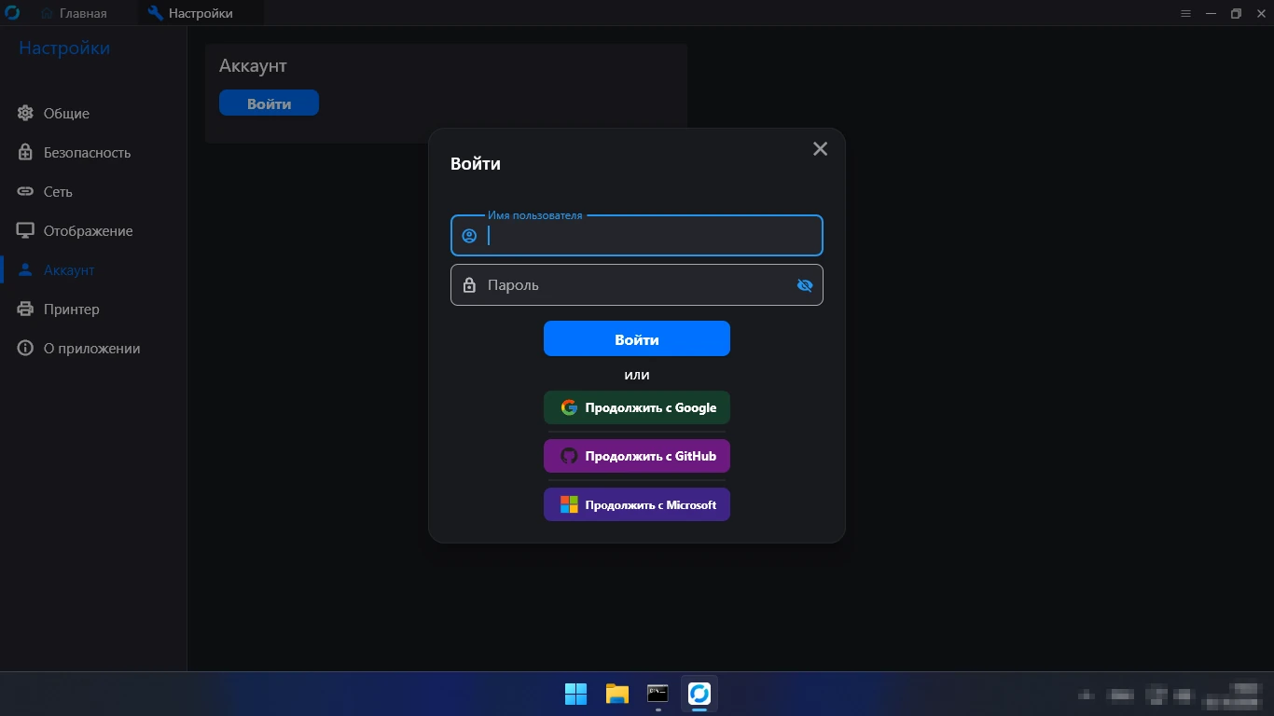Viewport: 1274px width, 716px height.
Task: Continue with GitHub sign-in
Action: [637, 456]
